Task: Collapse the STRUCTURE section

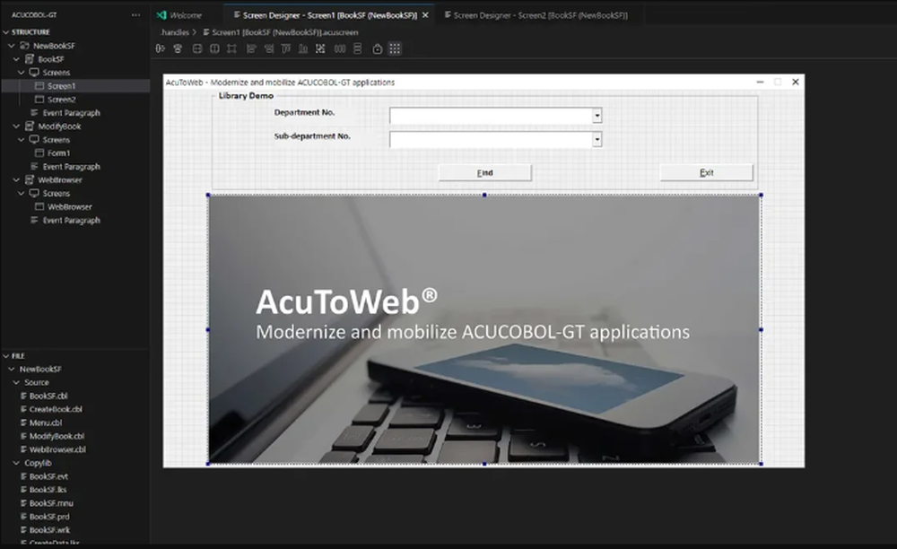Action: [x=5, y=32]
